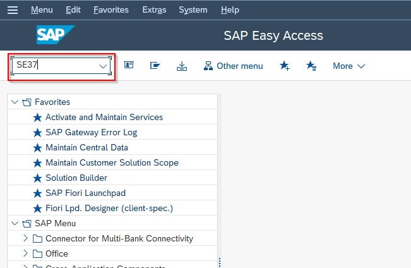Open the Extras menu

point(154,10)
